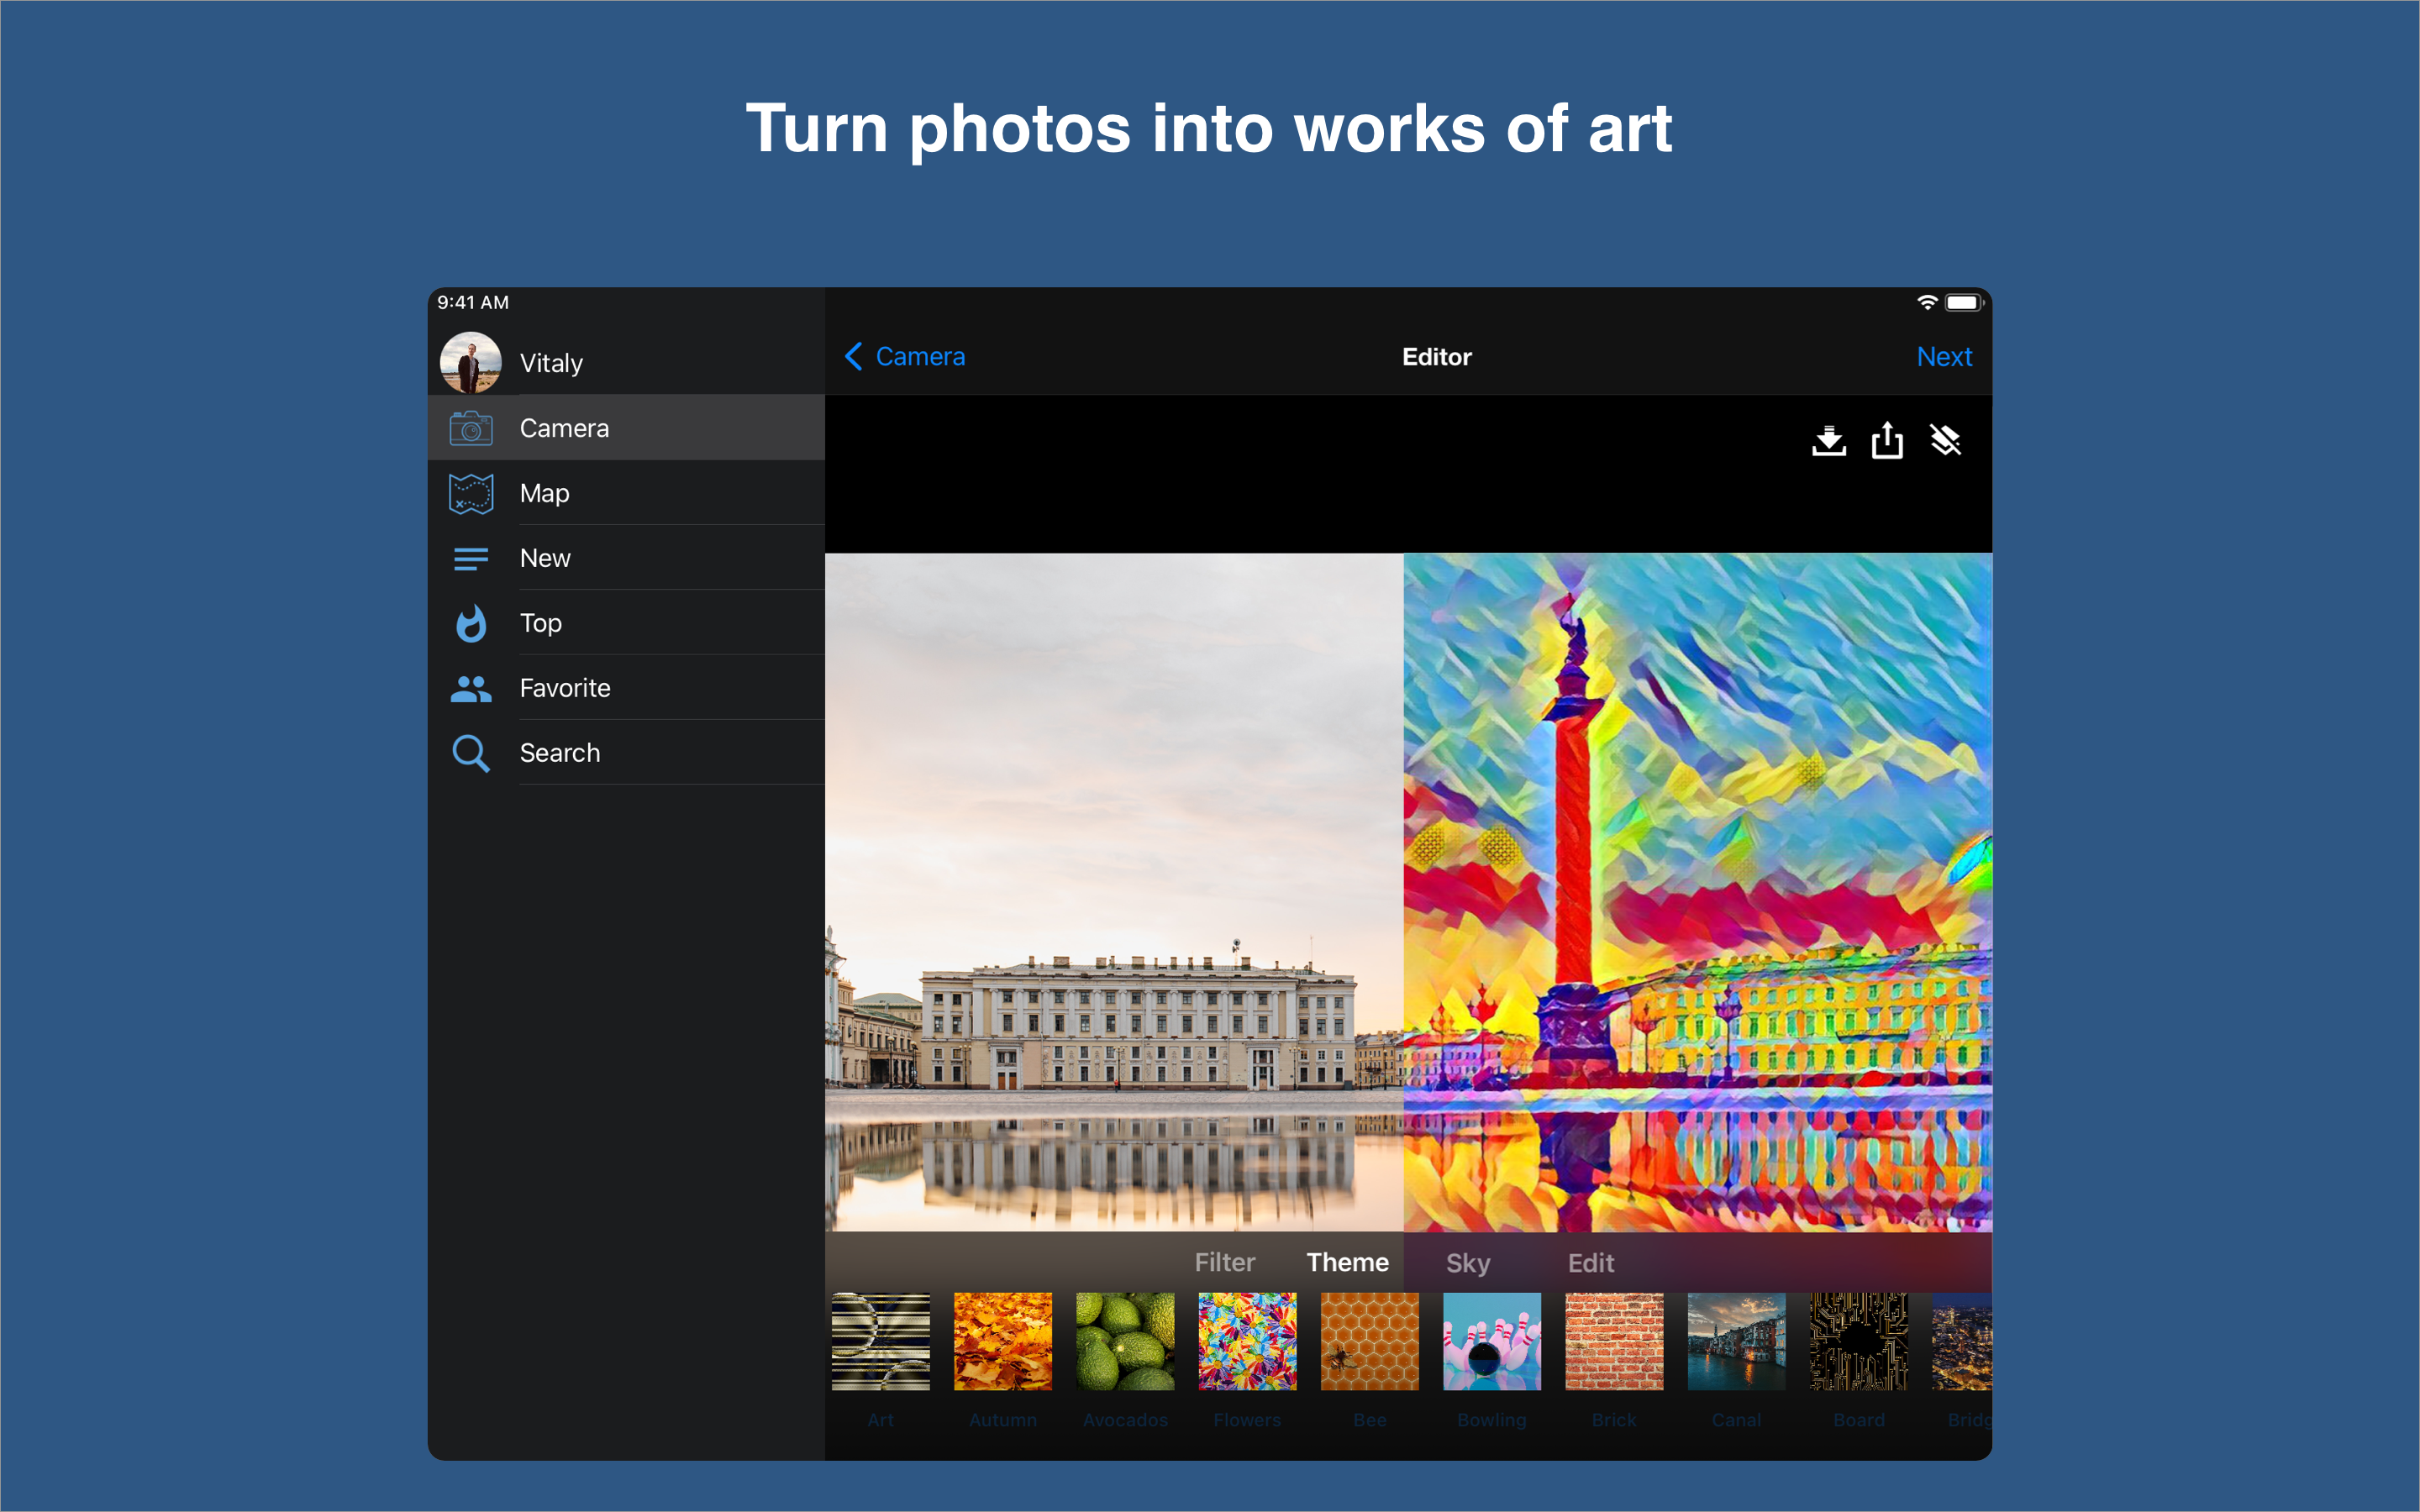Open the Map sidebar icon
The height and width of the screenshot is (1512, 2420).
tap(471, 494)
